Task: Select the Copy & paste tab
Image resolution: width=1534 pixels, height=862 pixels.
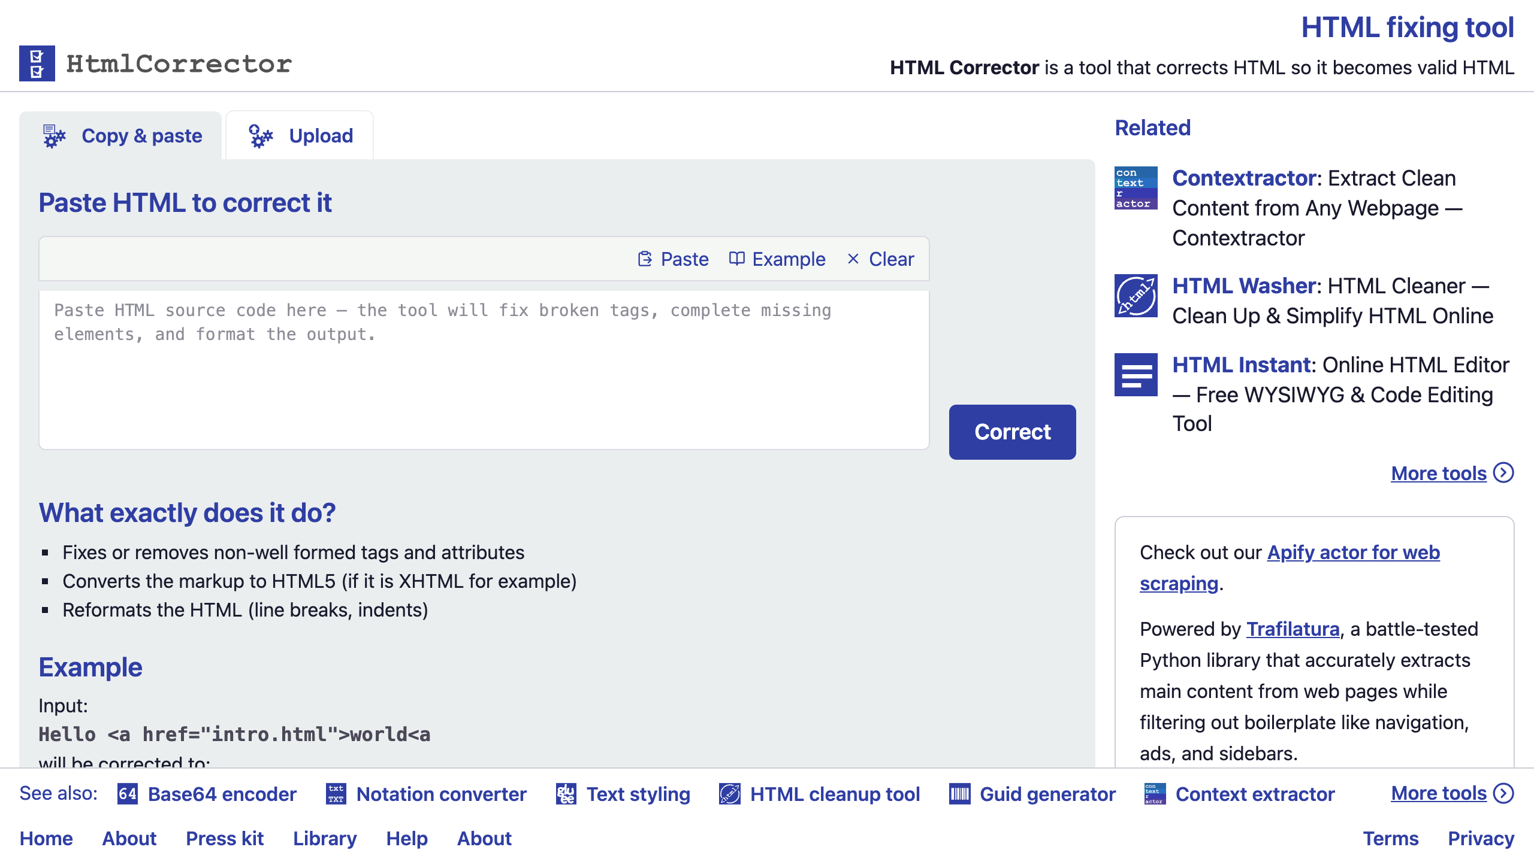Action: [120, 136]
